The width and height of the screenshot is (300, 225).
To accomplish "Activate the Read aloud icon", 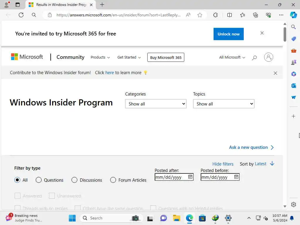I will click(188, 15).
